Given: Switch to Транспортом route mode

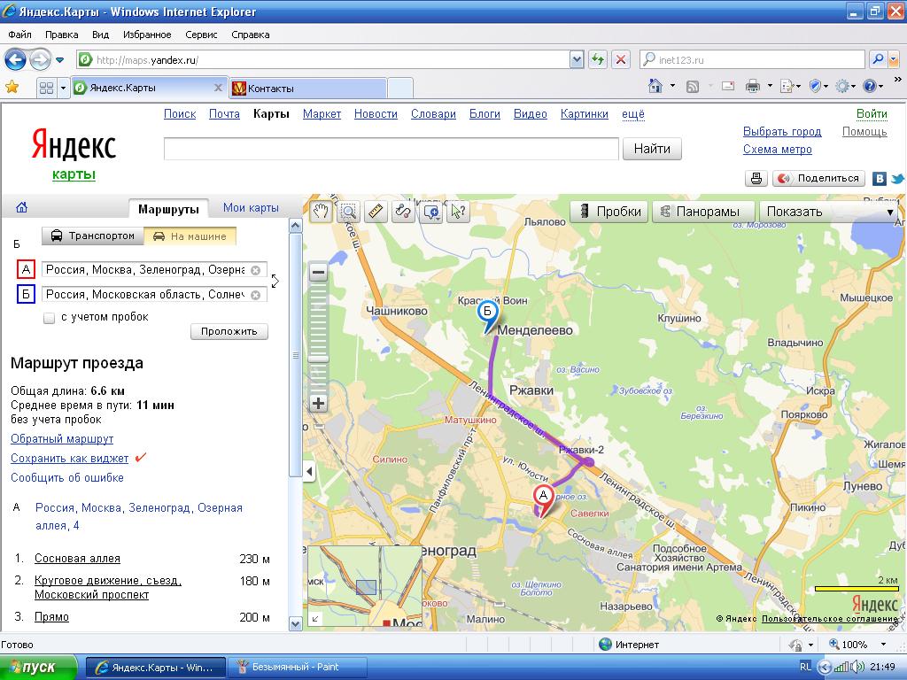Looking at the screenshot, I should (x=92, y=236).
